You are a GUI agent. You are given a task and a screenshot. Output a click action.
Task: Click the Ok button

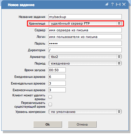click(x=48, y=124)
